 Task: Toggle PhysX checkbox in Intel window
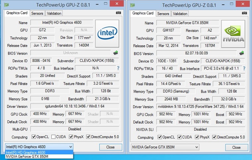[x=71, y=137]
